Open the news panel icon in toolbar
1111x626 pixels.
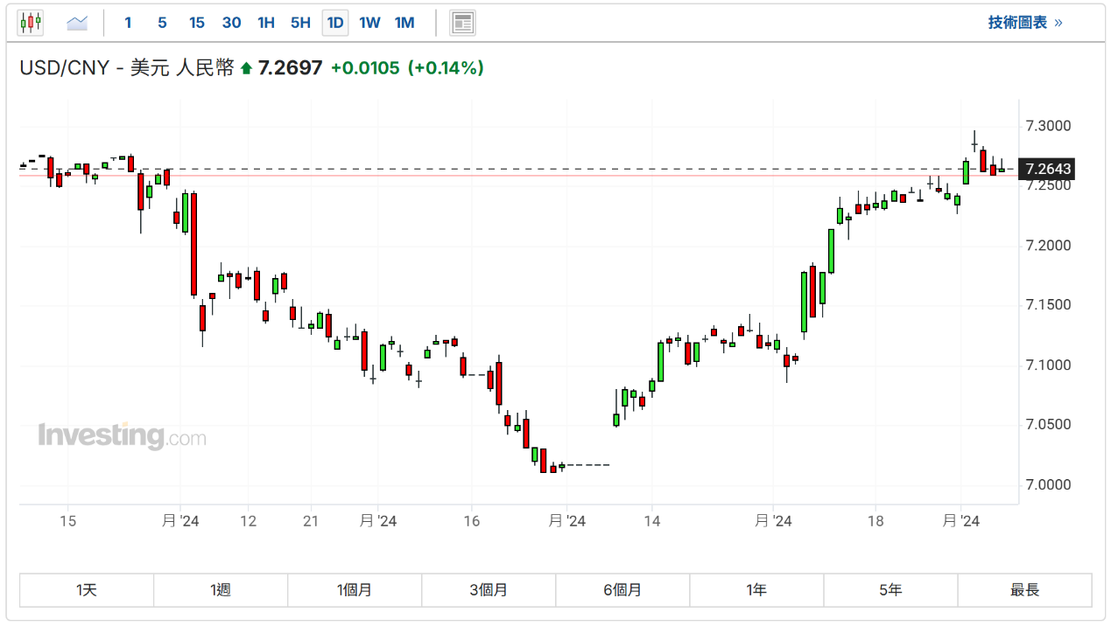click(462, 23)
